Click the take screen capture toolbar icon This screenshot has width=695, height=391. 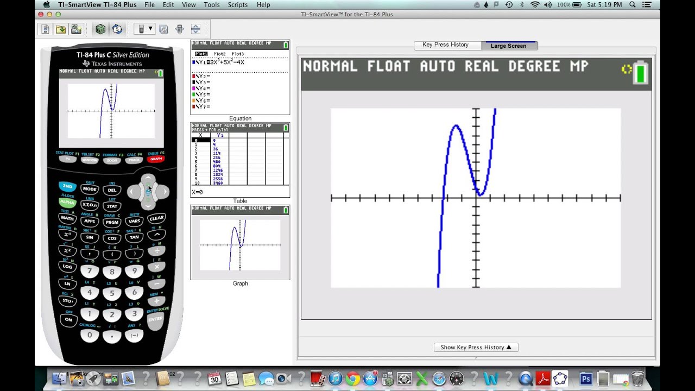point(76,29)
